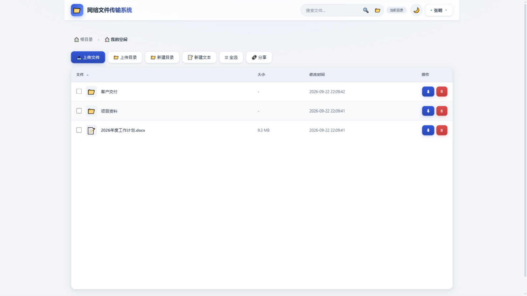This screenshot has height=296, width=527.
Task: Delete the 项目资料 folder
Action: tap(442, 111)
